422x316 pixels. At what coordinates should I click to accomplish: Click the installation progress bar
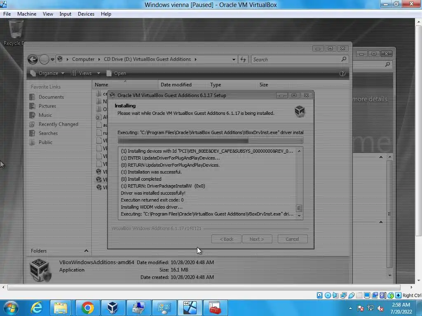click(x=210, y=141)
